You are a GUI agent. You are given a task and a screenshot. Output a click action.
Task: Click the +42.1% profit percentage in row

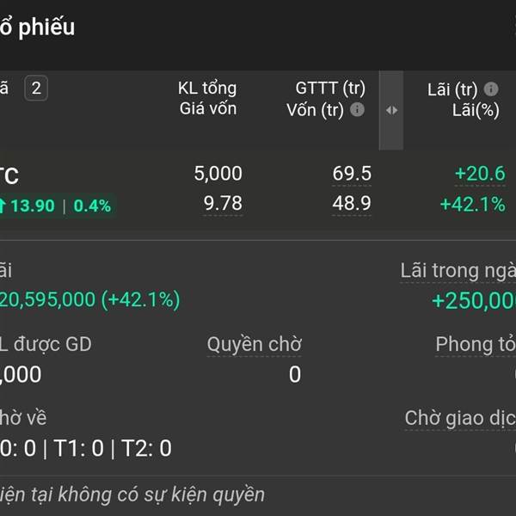(x=473, y=204)
